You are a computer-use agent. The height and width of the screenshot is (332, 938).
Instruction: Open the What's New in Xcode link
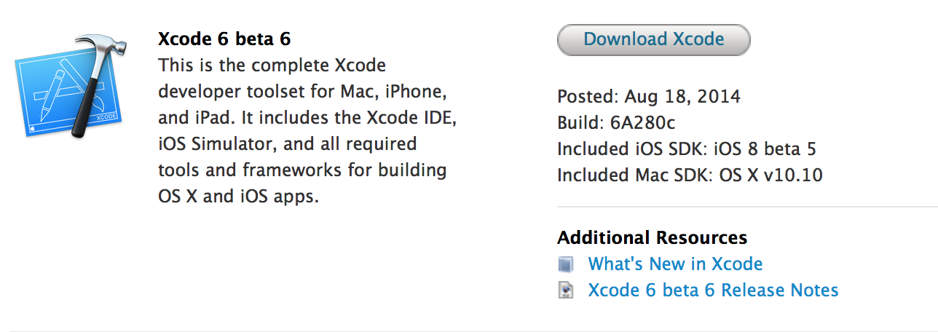[675, 264]
